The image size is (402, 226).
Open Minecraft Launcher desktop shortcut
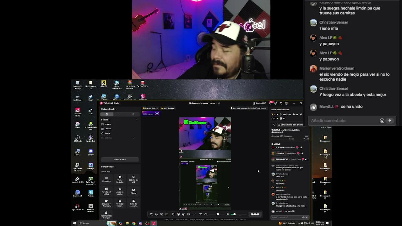(x=91, y=208)
